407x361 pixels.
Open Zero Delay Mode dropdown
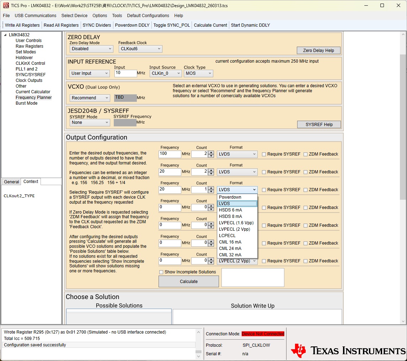click(x=91, y=49)
